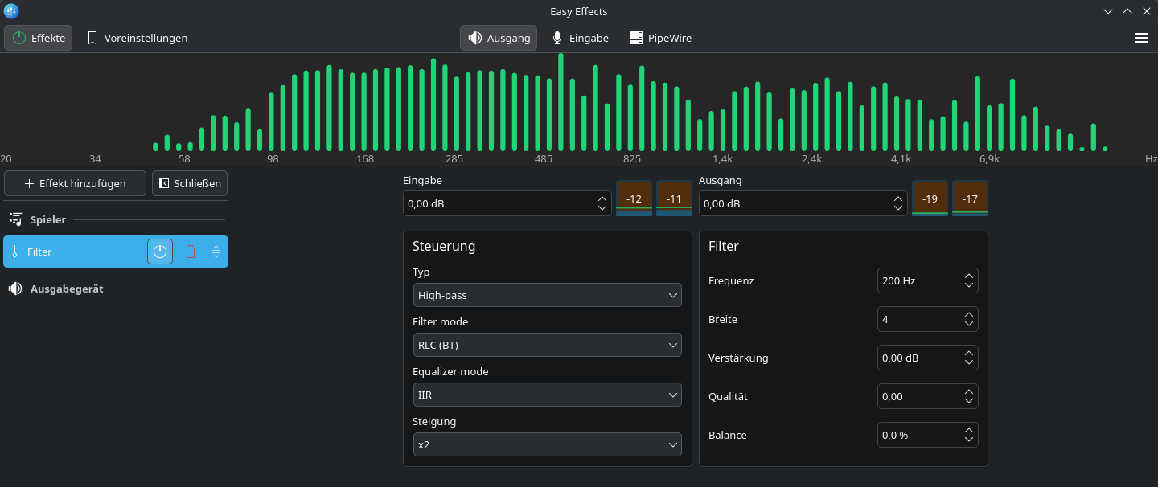The width and height of the screenshot is (1158, 487).
Task: Open the hamburger main menu
Action: coord(1140,38)
